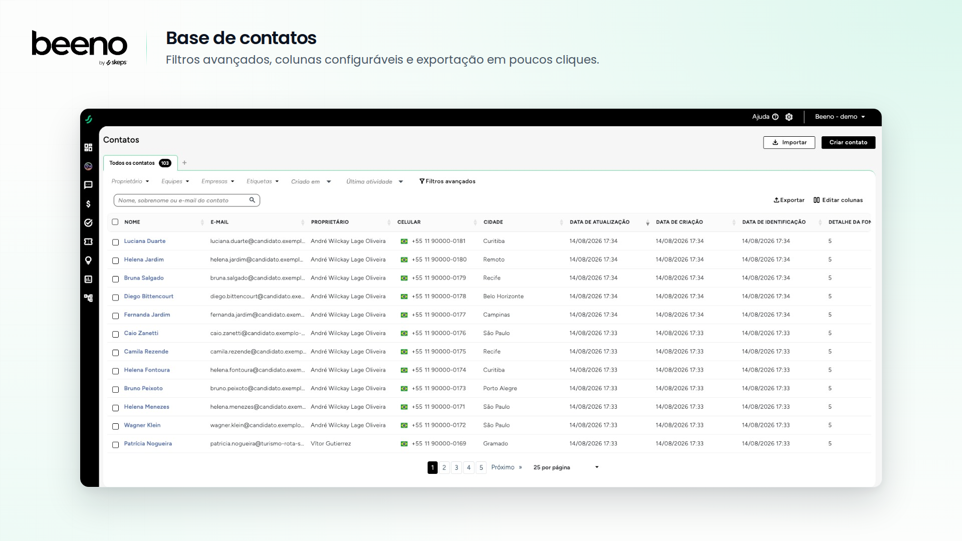Go to the Próximo page
This screenshot has height=541, width=962.
(x=507, y=467)
